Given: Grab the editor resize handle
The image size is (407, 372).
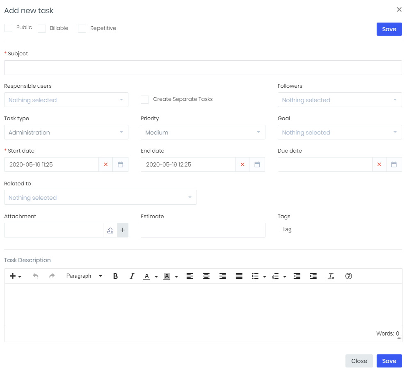Looking at the screenshot, I should click(400, 337).
